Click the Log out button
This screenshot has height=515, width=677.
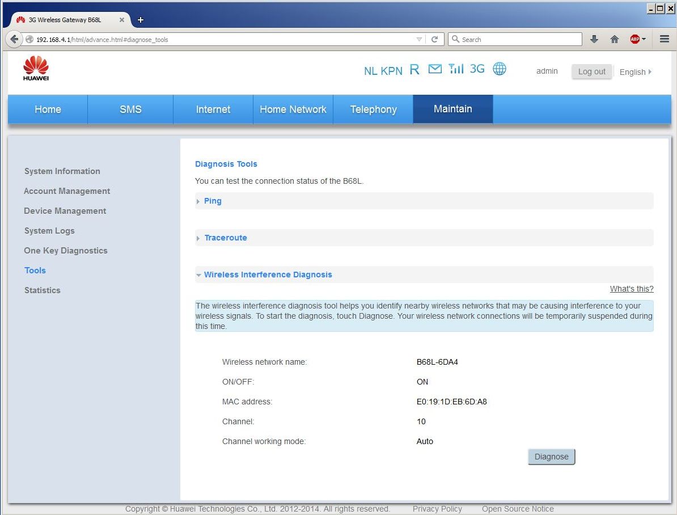(591, 71)
